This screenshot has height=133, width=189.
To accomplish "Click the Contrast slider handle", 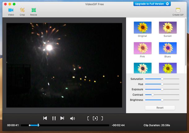I will click(x=152, y=95).
